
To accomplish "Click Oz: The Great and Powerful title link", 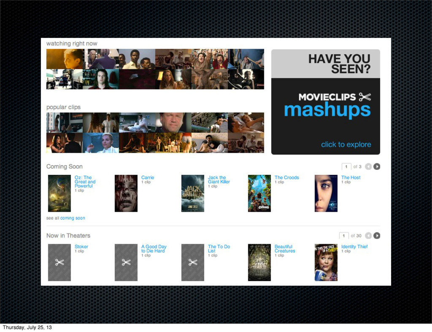I will click(85, 182).
